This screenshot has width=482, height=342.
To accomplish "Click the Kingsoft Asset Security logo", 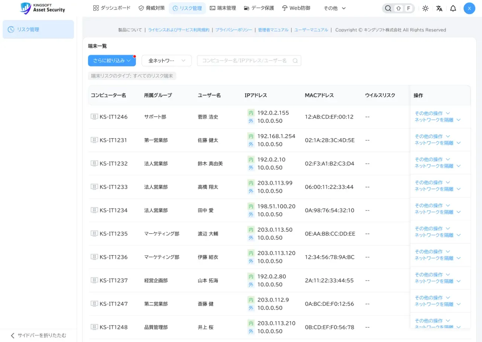I will pyautogui.click(x=42, y=8).
